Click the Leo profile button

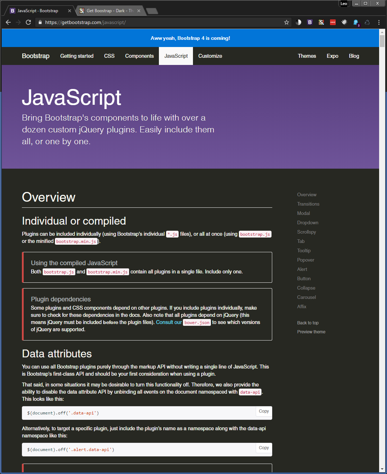coord(344,4)
